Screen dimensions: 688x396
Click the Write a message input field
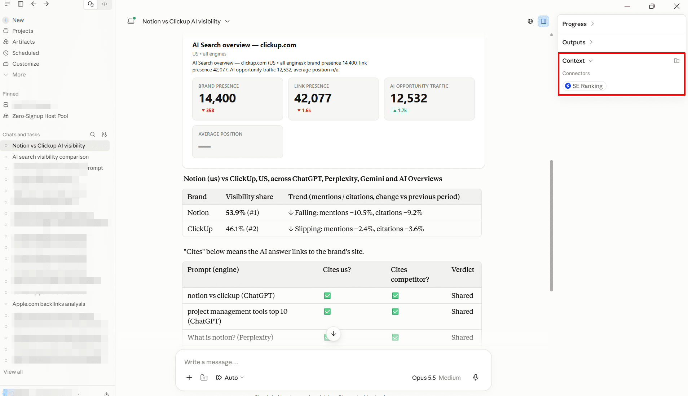click(x=333, y=362)
